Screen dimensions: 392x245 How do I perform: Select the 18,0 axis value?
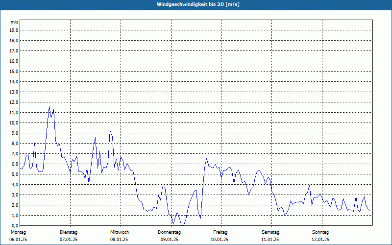[x=14, y=41]
